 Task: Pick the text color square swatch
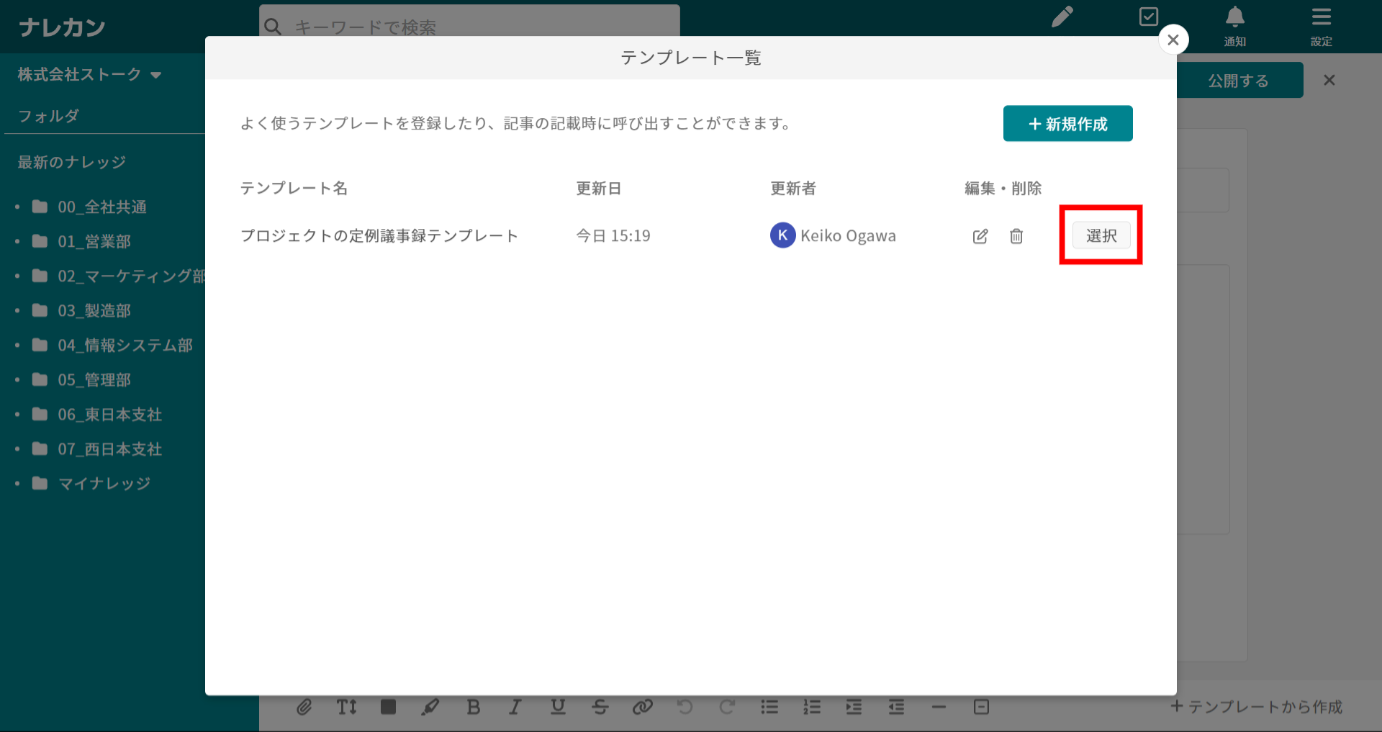[x=388, y=707]
